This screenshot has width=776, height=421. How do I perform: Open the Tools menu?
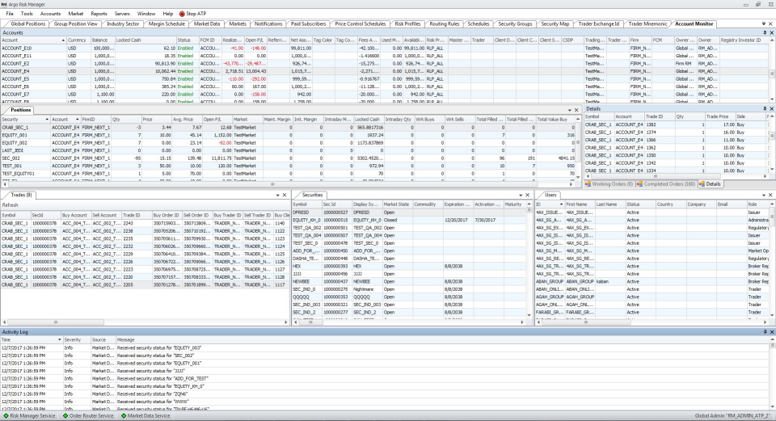27,14
